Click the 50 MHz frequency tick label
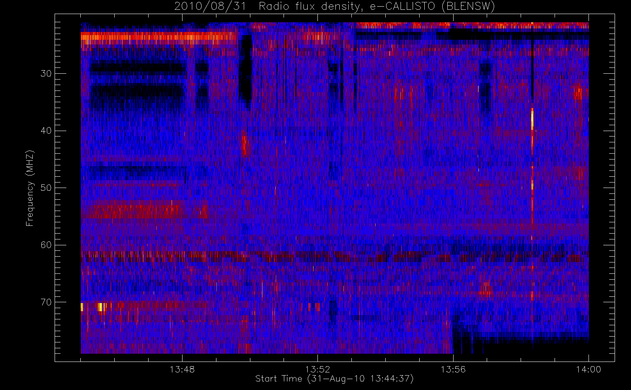631x390 pixels. tap(46, 188)
